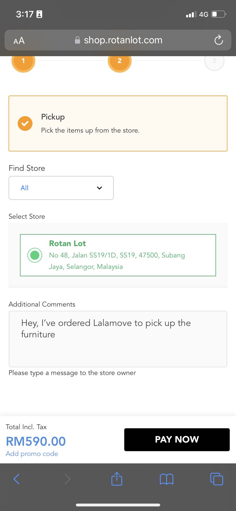Open Safari bookmarks book icon

(166, 479)
